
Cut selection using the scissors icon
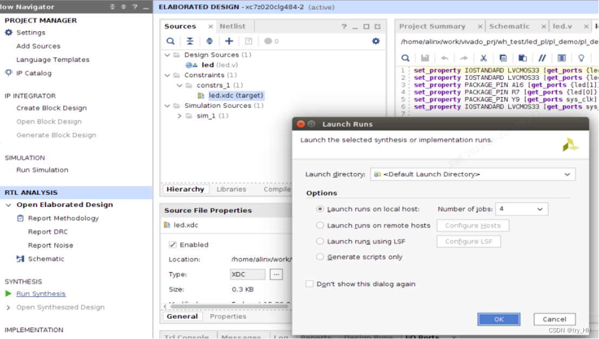click(483, 58)
